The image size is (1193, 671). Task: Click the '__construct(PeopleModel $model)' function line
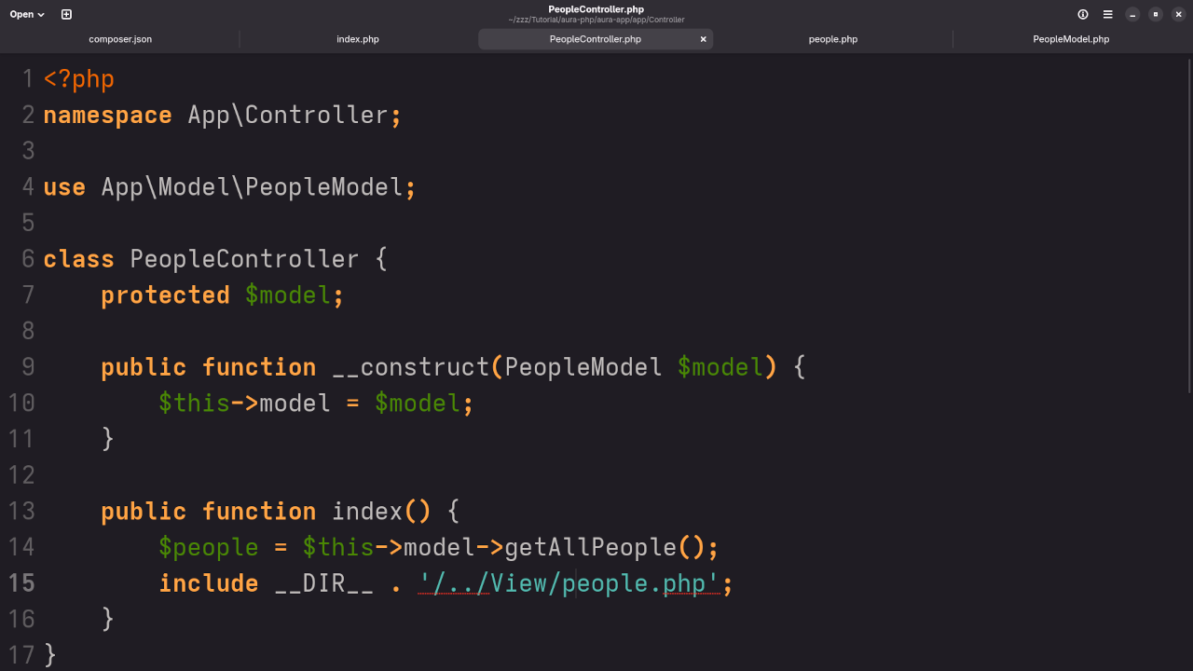point(453,367)
